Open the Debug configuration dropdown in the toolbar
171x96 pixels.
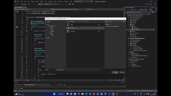point(41,4)
